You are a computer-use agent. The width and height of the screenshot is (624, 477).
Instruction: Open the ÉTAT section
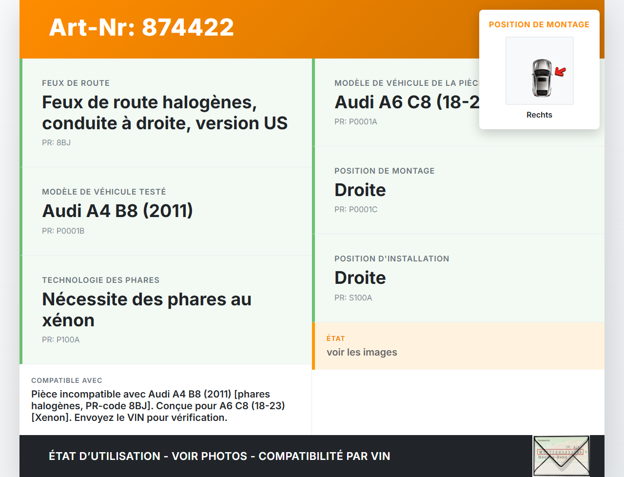coord(458,345)
